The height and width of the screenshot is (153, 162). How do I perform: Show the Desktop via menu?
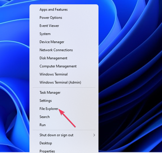[46, 143]
